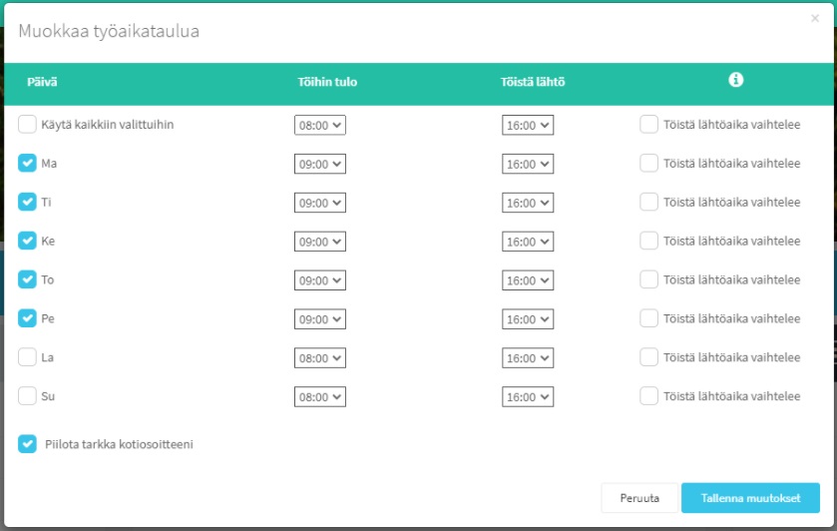The height and width of the screenshot is (531, 837).
Task: Uncheck the Ke day checkbox
Action: [28, 242]
